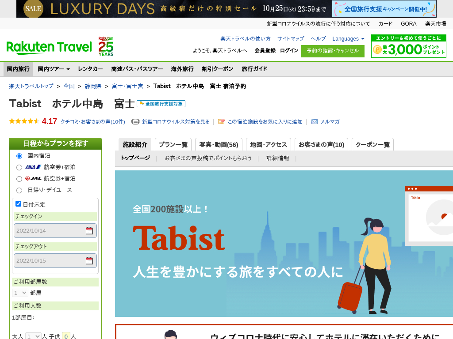Open the お客さまの声(10) tab
Image resolution: width=453 pixels, height=339 pixels.
(321, 144)
